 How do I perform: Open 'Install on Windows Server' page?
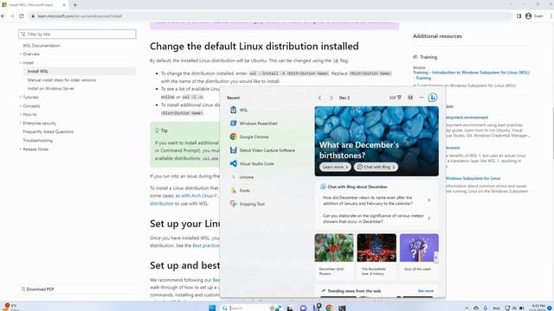[51, 88]
